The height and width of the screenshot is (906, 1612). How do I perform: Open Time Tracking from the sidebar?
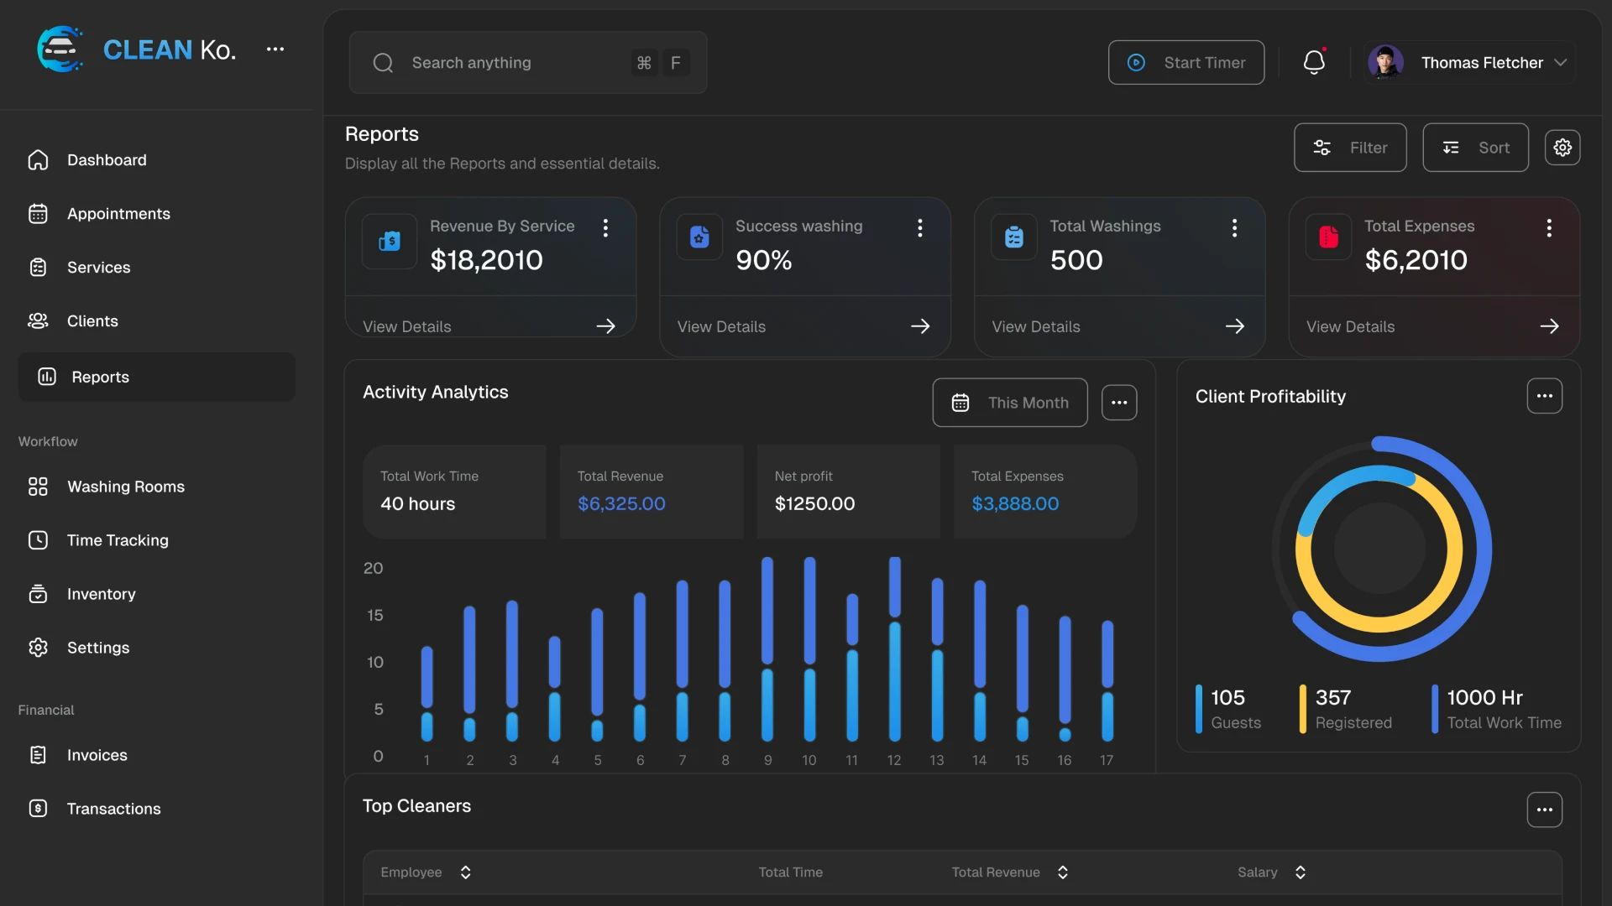118,541
